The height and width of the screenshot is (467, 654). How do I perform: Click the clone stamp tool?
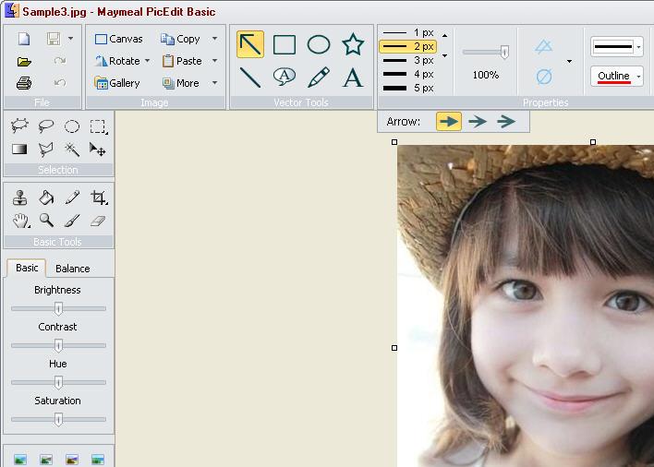tap(19, 198)
